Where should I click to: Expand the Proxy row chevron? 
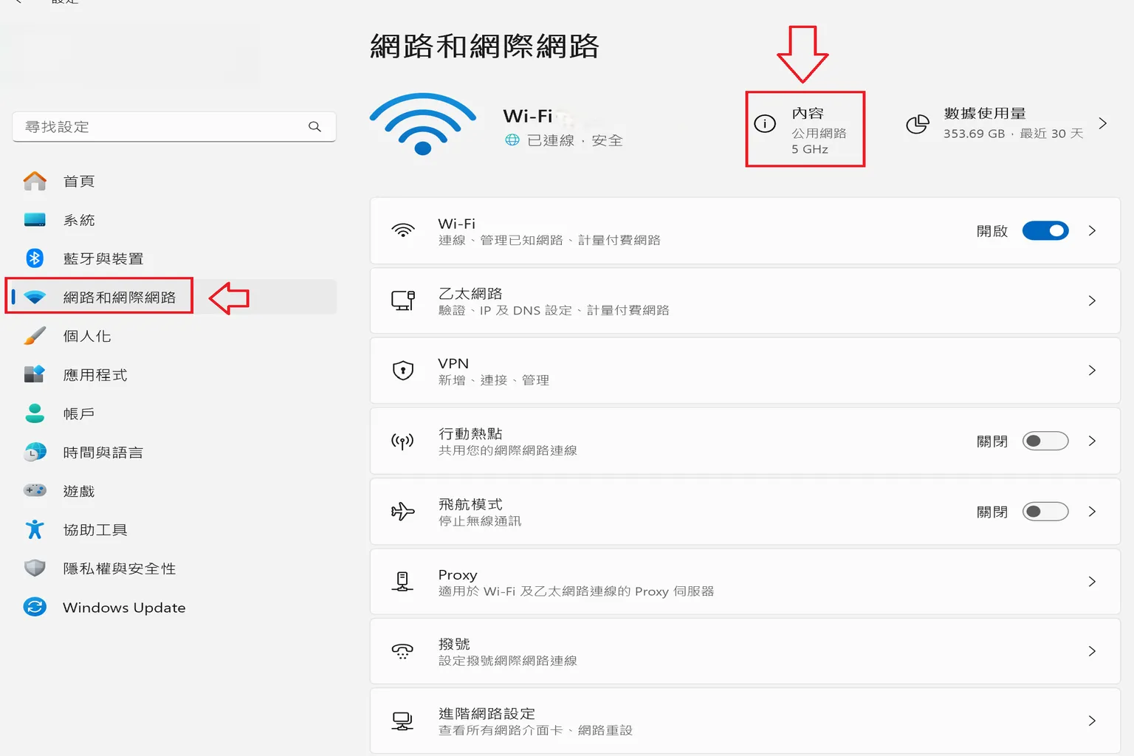tap(1092, 582)
